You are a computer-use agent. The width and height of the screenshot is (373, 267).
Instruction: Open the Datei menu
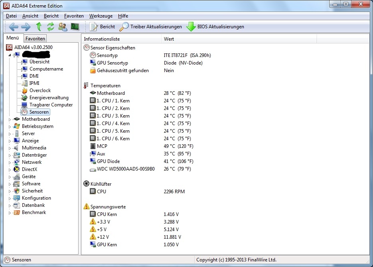click(11, 16)
